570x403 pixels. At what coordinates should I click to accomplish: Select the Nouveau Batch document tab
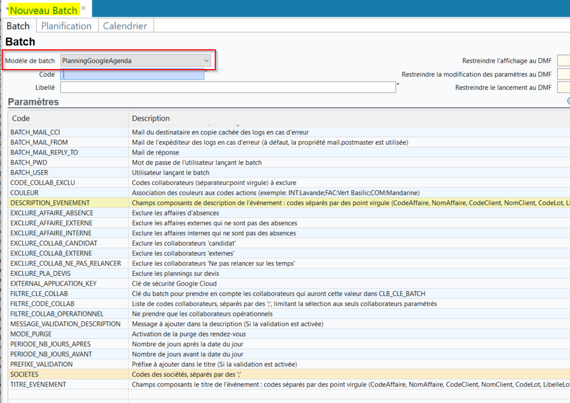(x=43, y=10)
